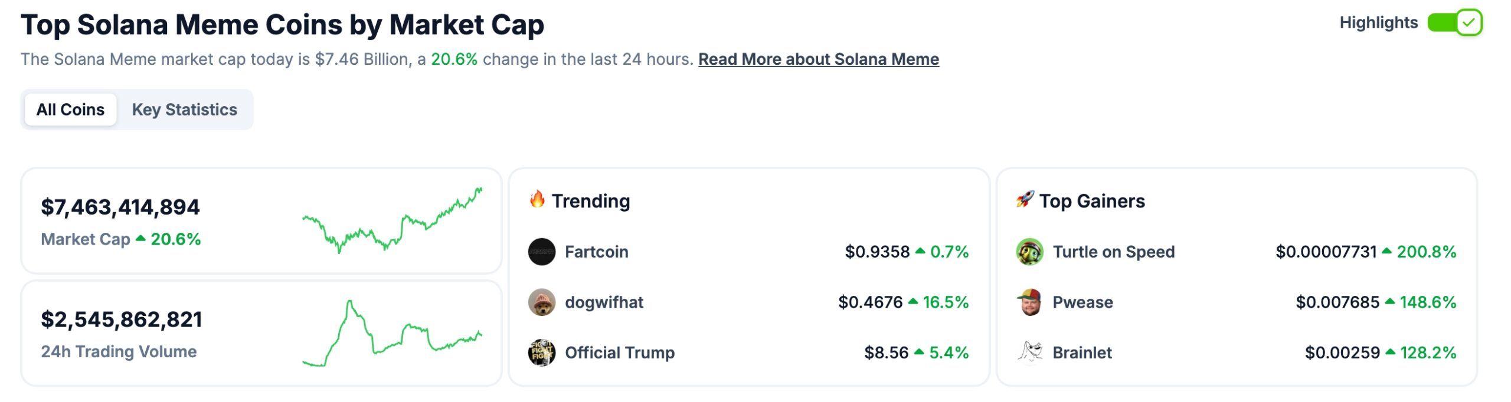The height and width of the screenshot is (402, 1511).
Task: Click the Trending fire icon
Action: click(x=537, y=200)
